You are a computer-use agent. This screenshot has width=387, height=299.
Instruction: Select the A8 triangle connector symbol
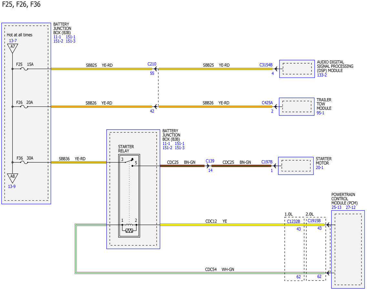[x=13, y=178]
